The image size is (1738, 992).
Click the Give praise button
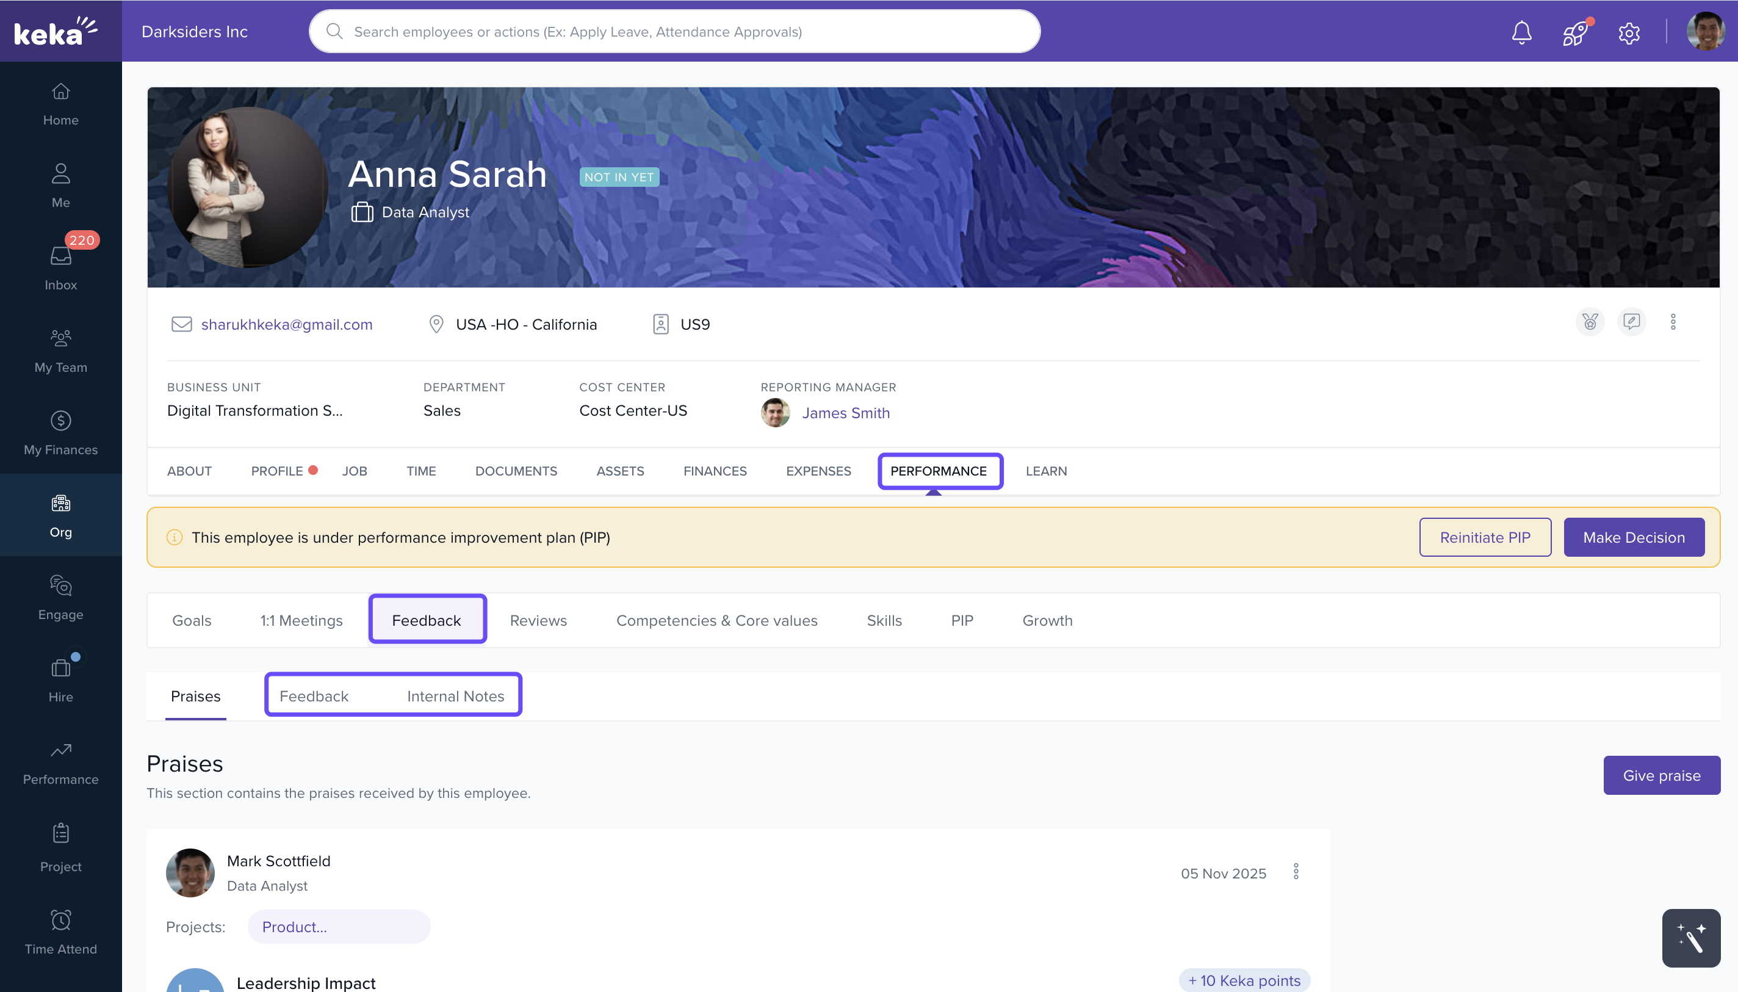1661,775
